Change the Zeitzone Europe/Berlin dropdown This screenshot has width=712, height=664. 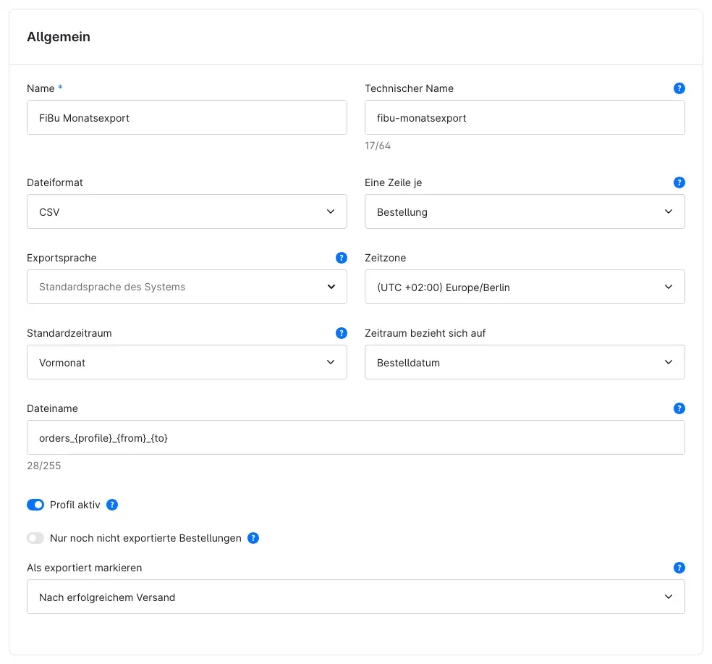[525, 287]
